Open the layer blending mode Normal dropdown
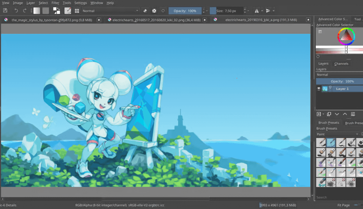Viewport: 363px width, 209px height. click(340, 75)
